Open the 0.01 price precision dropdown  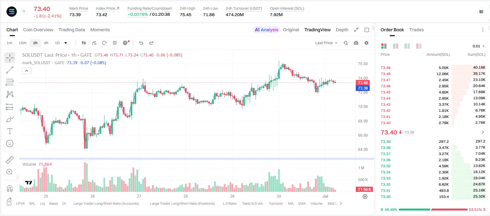click(x=479, y=46)
